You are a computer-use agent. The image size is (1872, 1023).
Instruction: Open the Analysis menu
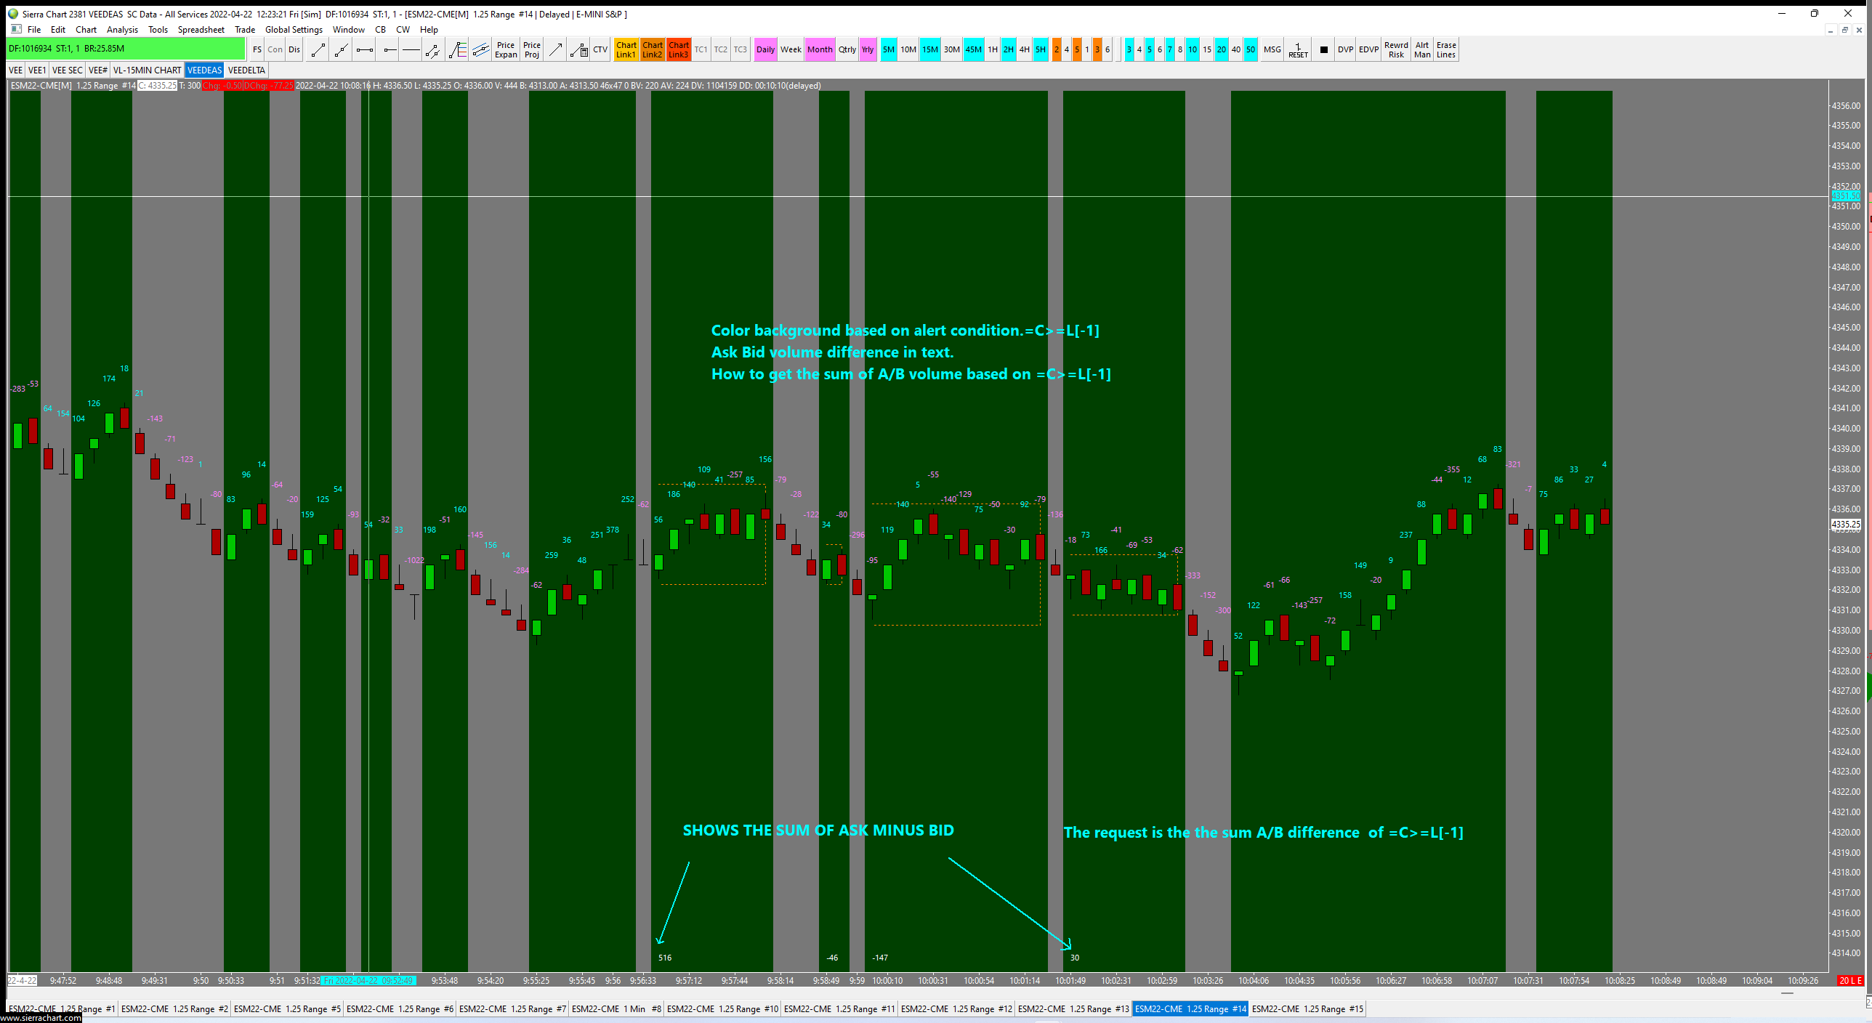[122, 30]
